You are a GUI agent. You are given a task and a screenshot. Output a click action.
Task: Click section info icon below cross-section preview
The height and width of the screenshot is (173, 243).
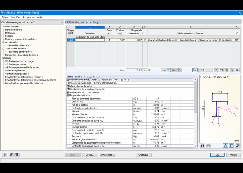click(x=202, y=146)
